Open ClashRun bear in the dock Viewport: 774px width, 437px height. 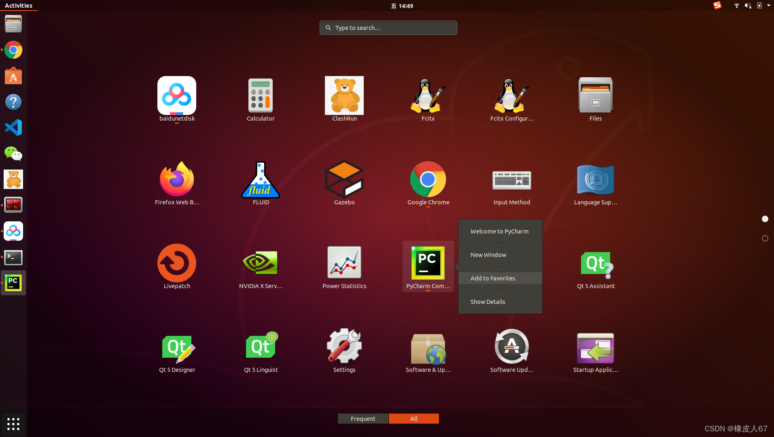coord(13,179)
